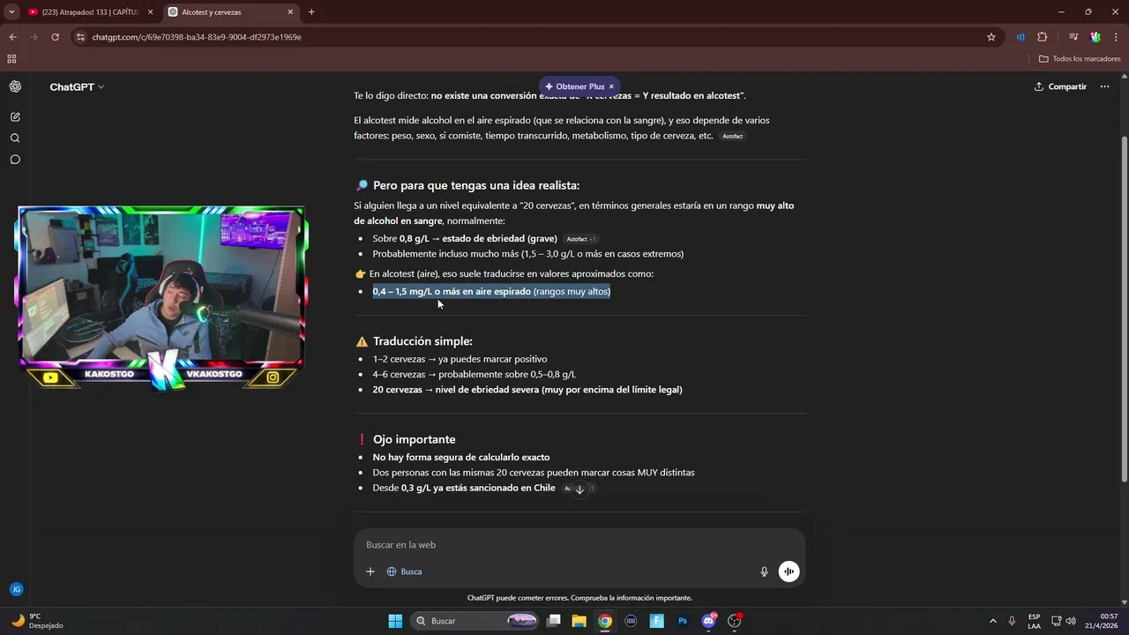The height and width of the screenshot is (635, 1129).
Task: Click the system tray microphone icon
Action: [x=1012, y=621]
